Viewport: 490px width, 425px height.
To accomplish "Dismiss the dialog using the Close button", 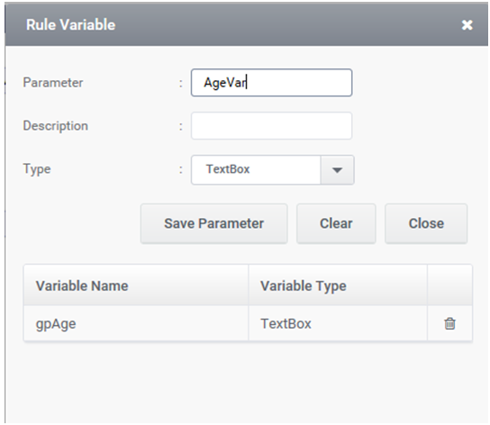I will pyautogui.click(x=426, y=223).
